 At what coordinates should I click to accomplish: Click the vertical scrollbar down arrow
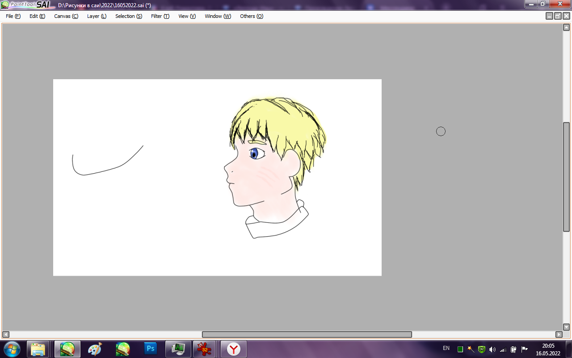coord(566,327)
